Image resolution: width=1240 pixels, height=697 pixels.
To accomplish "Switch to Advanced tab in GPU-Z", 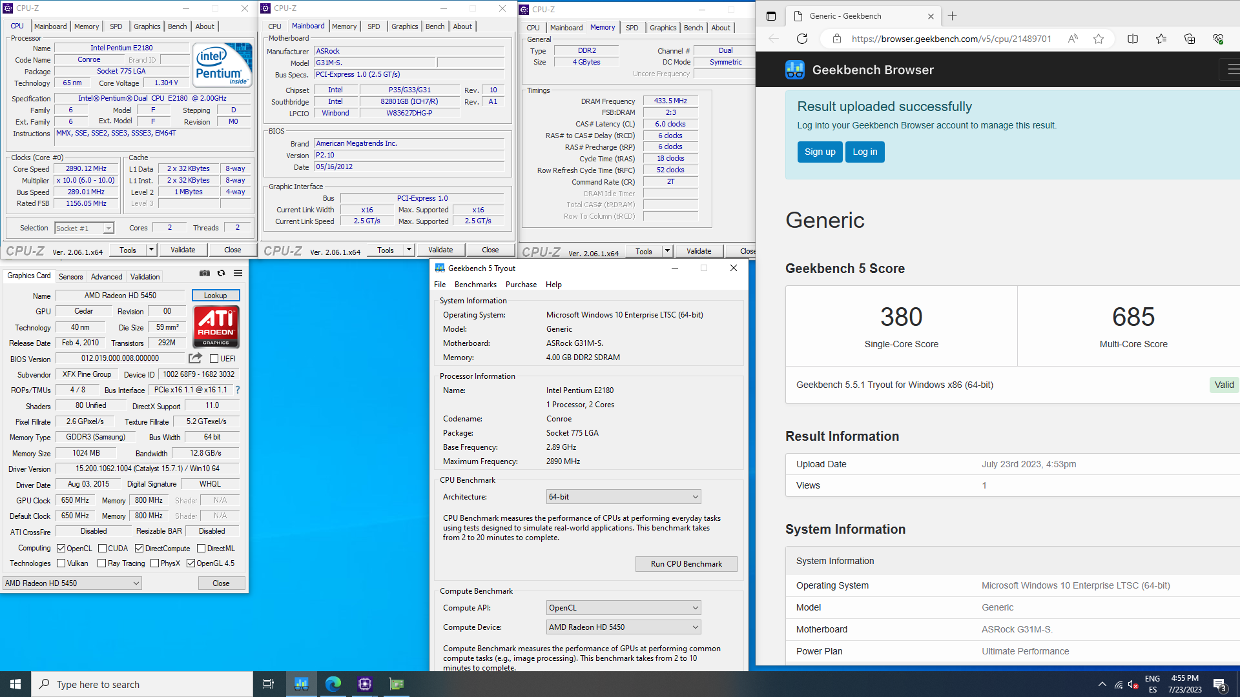I will (x=107, y=277).
